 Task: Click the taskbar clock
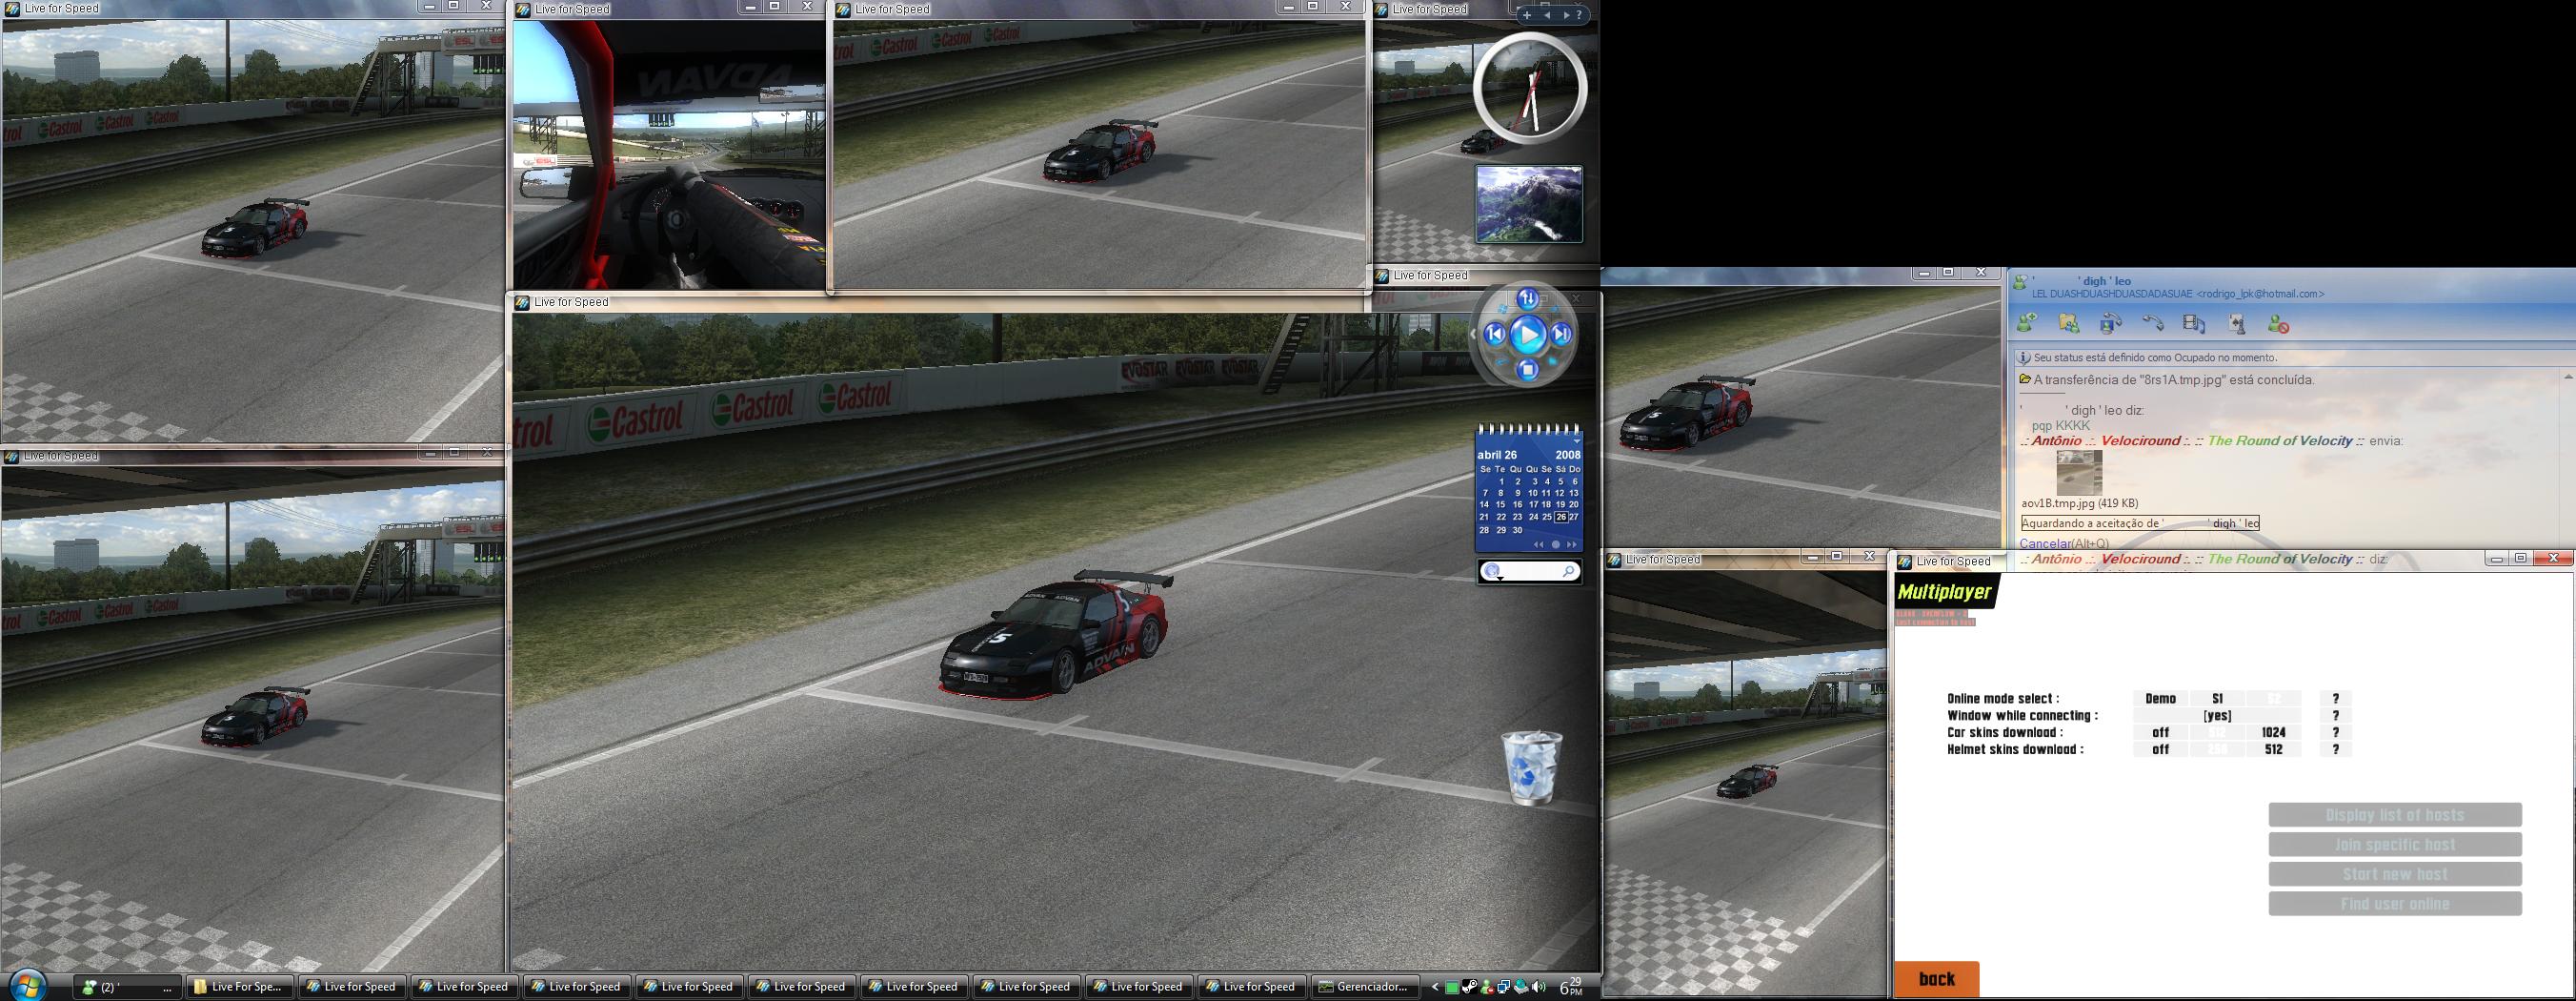[1571, 987]
